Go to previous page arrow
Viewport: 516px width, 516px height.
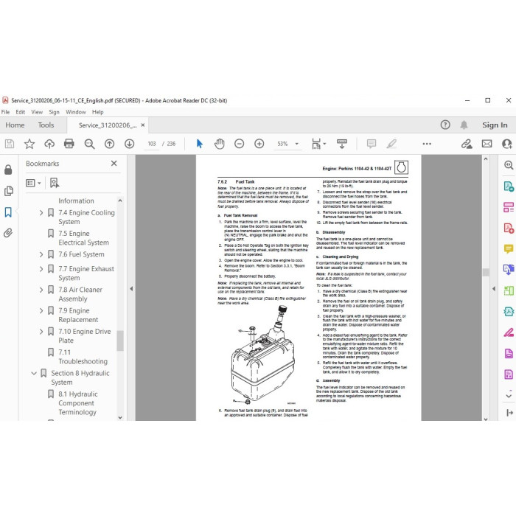click(x=109, y=144)
